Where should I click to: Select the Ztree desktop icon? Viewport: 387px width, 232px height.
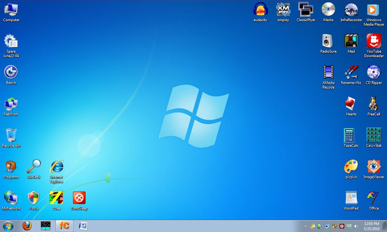[56, 201]
